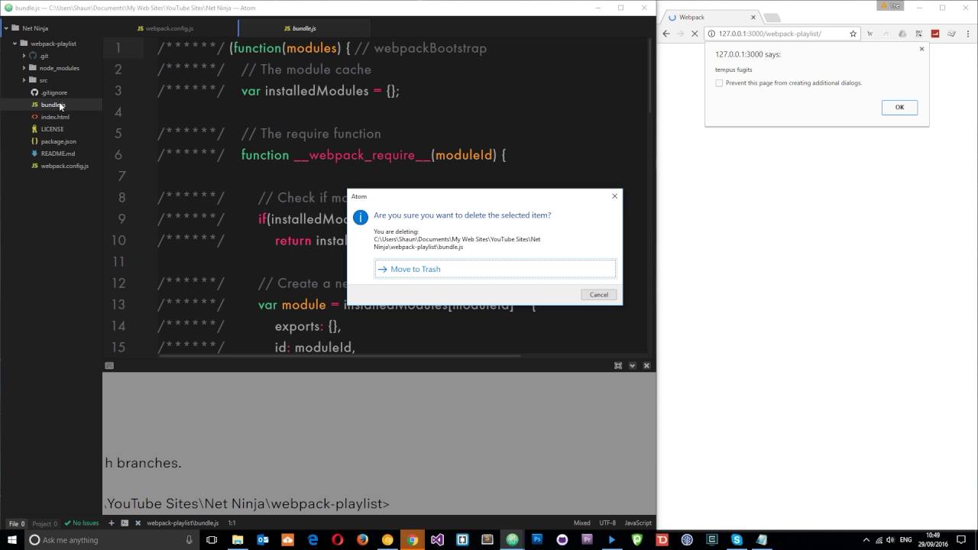Click 'webpack-playlist\bundle.js' path in status bar
This screenshot has width=978, height=550.
[x=183, y=523]
